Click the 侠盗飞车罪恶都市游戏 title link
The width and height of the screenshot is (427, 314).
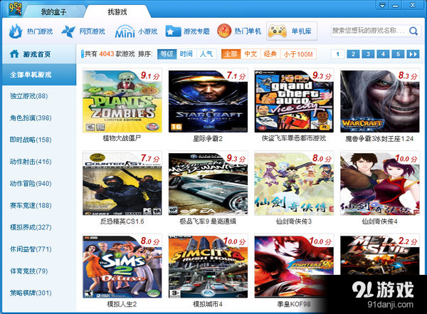tap(293, 138)
